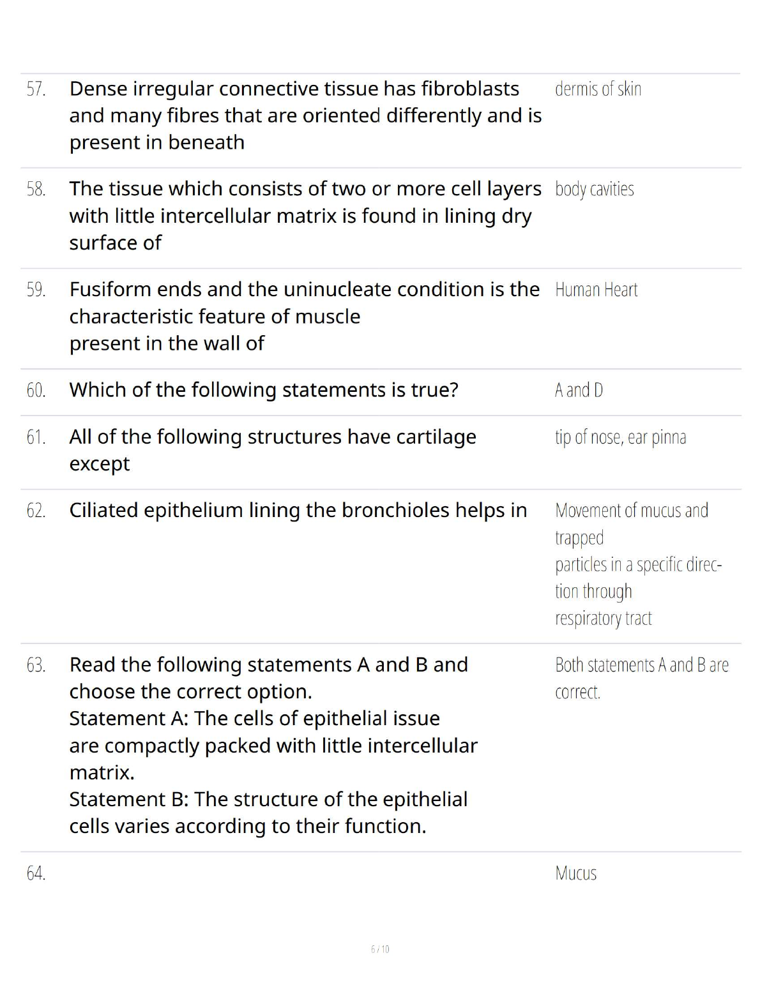Click the 'tip of nose, ear pinna' answer
The height and width of the screenshot is (983, 760).
pyautogui.click(x=620, y=437)
